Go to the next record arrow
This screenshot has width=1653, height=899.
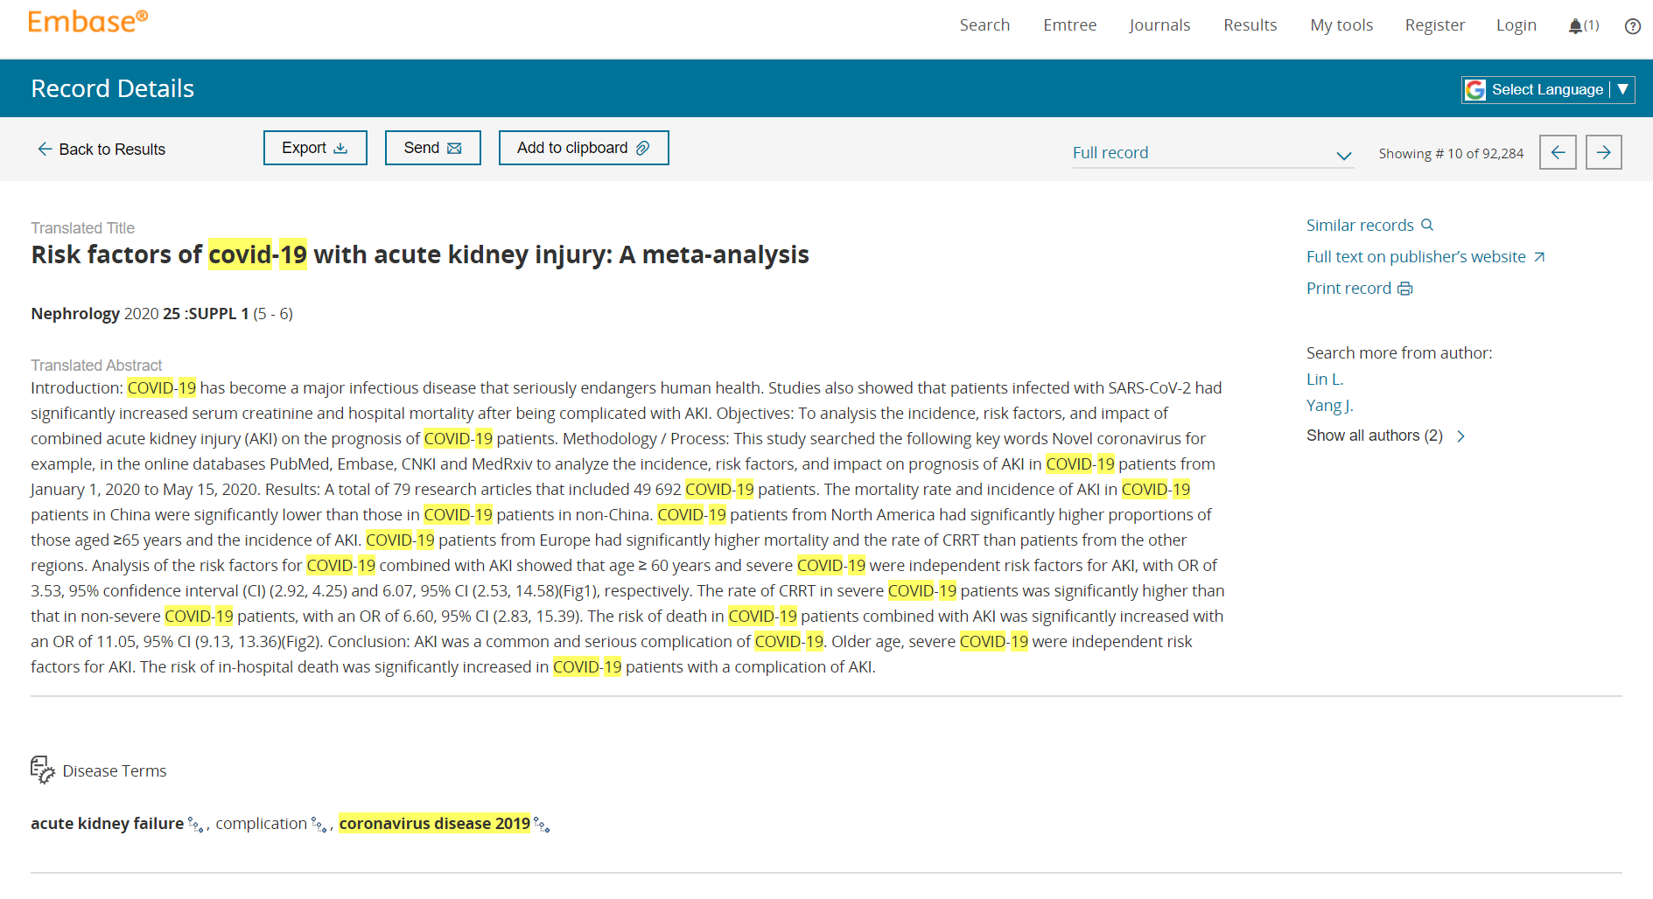pyautogui.click(x=1603, y=152)
